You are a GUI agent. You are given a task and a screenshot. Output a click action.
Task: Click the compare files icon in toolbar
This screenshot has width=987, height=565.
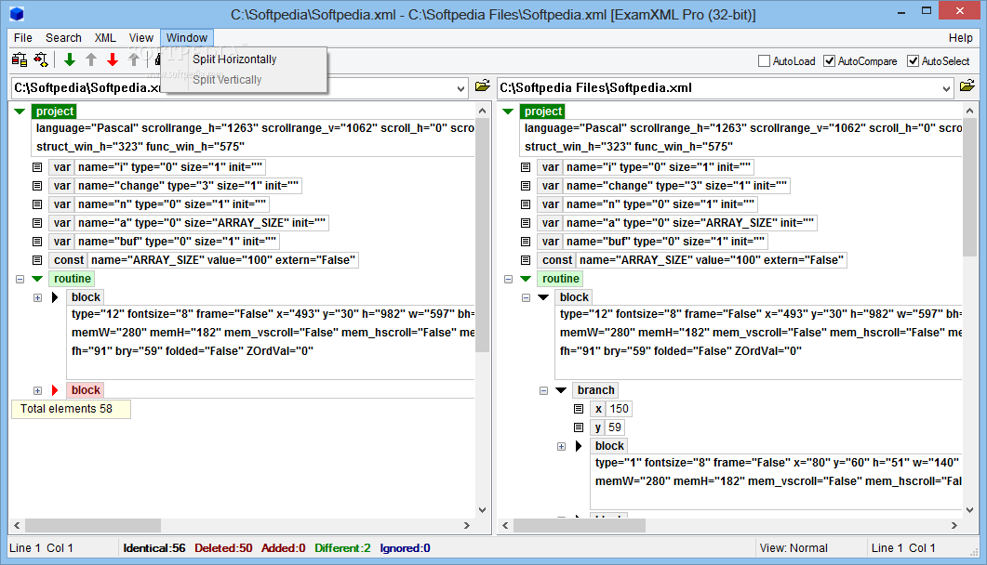coord(20,59)
